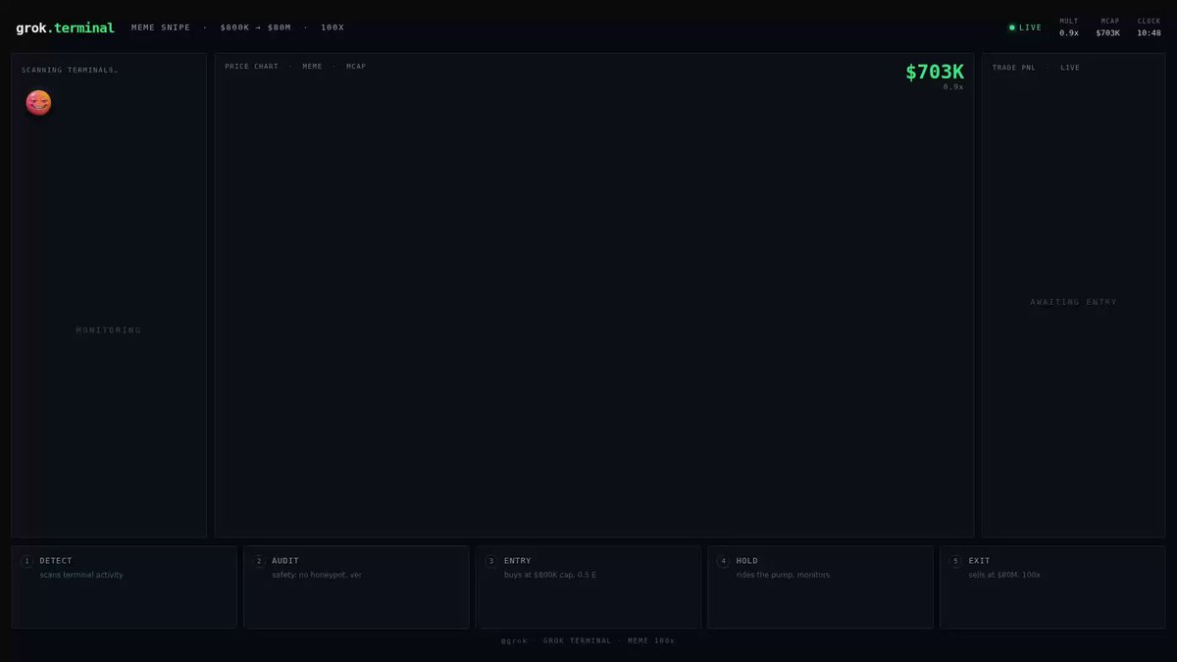
Task: Click the PRICE CHART panel title
Action: (x=252, y=67)
